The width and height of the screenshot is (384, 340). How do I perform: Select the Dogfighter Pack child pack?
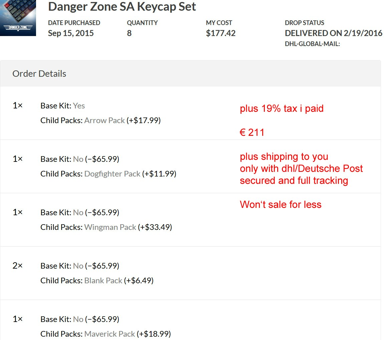click(112, 174)
